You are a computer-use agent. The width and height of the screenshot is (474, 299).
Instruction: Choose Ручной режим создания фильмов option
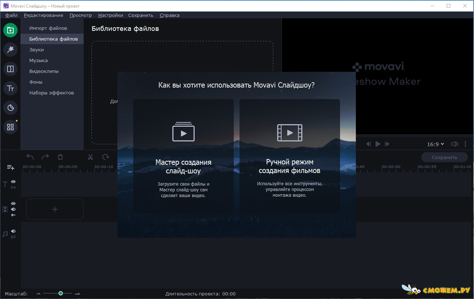pos(290,156)
